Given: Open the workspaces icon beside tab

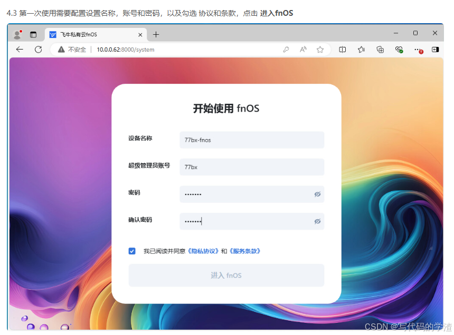Looking at the screenshot, I should click(33, 33).
